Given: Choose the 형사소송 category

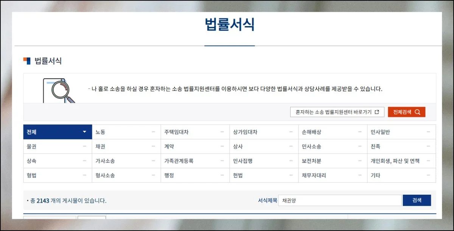Looking at the screenshot, I should 105,175.
